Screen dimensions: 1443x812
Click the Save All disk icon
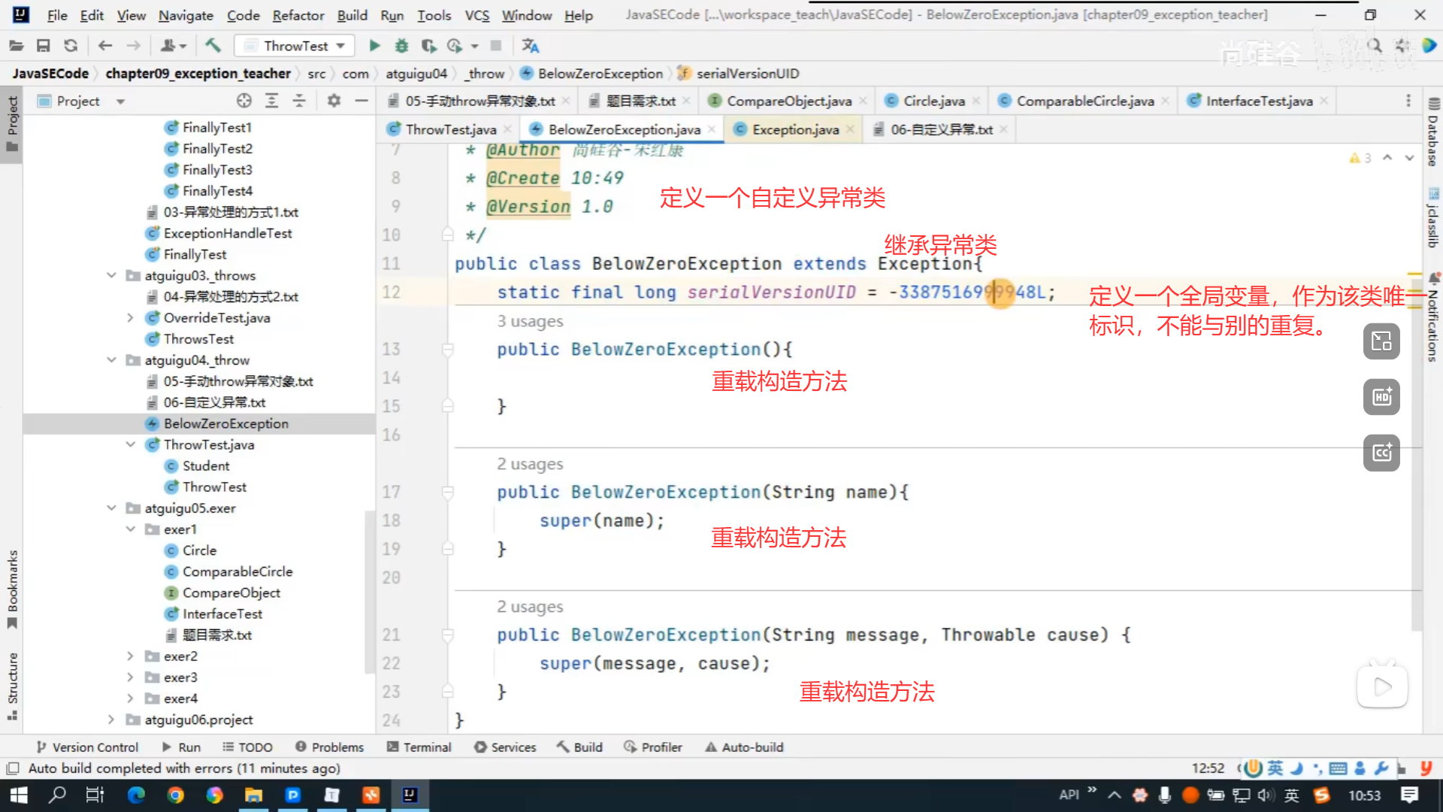pos(44,46)
